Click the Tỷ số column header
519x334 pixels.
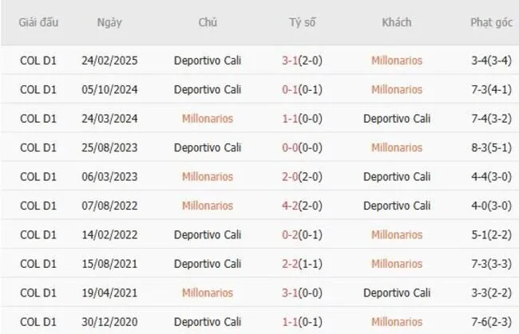coord(303,22)
